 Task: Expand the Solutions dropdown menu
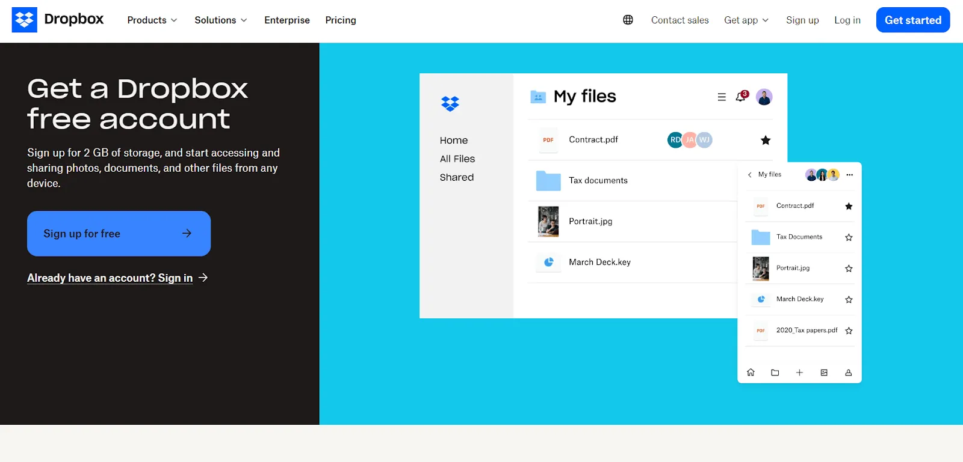(221, 20)
